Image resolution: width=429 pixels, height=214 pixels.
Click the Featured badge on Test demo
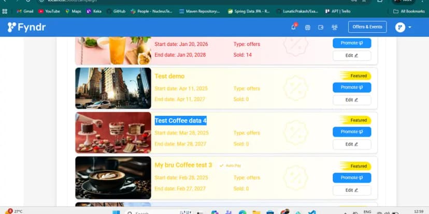[355, 76]
